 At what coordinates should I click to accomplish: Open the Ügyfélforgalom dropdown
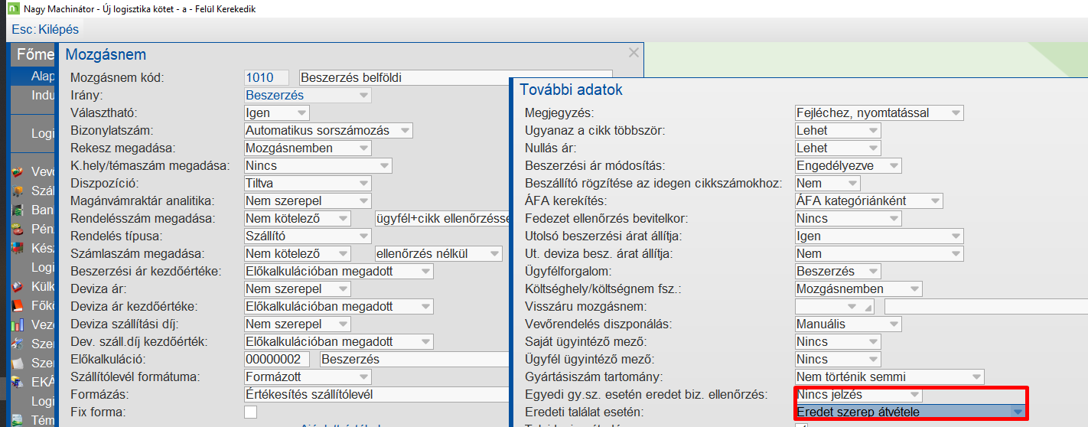pos(838,271)
